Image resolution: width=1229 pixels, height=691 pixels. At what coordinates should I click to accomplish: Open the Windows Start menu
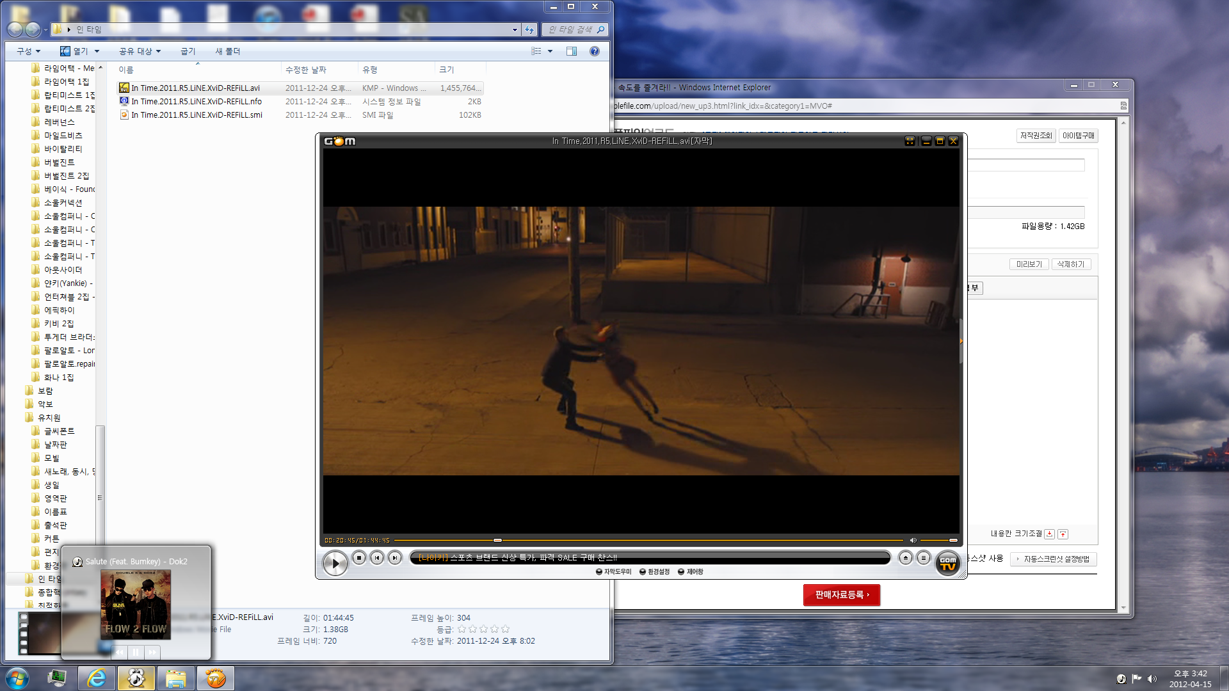point(17,678)
